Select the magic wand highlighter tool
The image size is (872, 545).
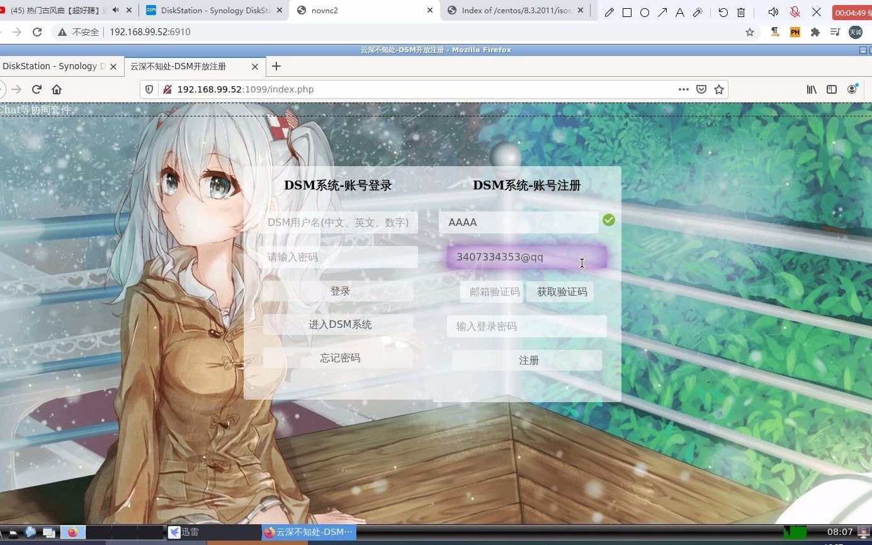pos(698,13)
